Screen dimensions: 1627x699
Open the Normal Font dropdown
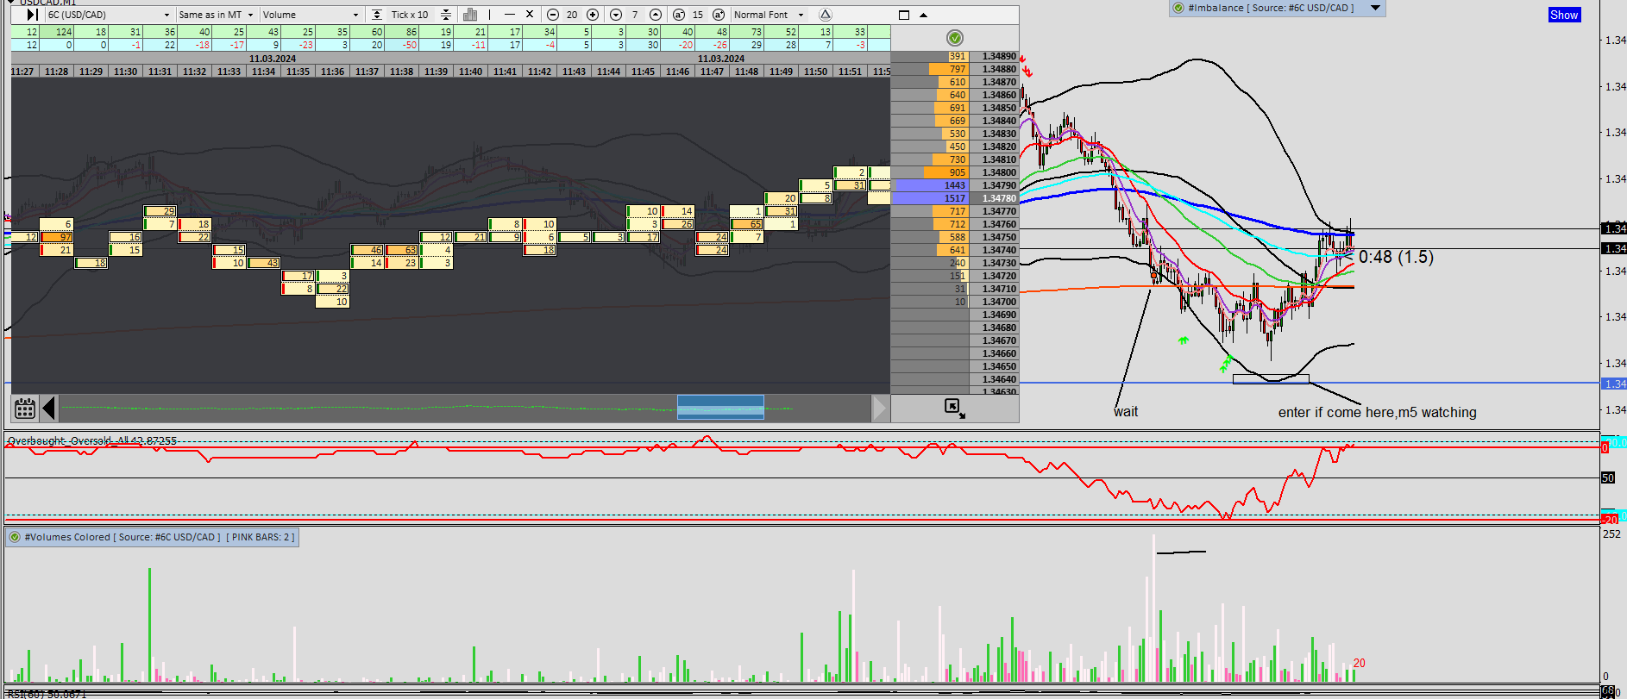point(769,15)
